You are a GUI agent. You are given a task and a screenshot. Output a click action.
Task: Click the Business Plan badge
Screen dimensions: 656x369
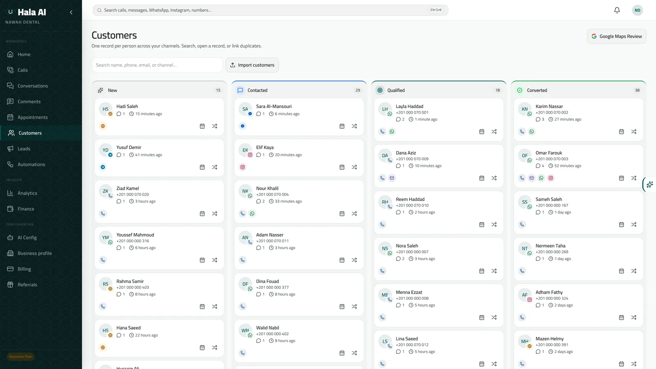(20, 357)
